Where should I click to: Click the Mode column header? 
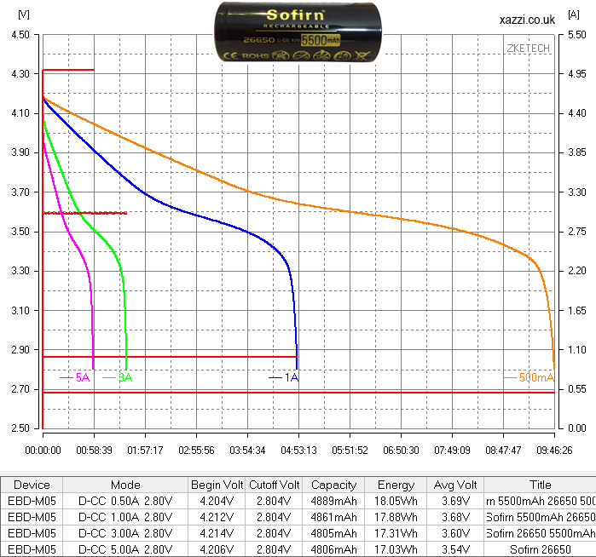tap(125, 485)
